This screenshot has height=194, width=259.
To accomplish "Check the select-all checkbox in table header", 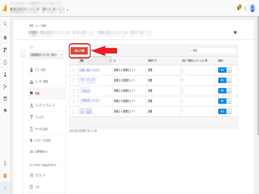I will 74,61.
